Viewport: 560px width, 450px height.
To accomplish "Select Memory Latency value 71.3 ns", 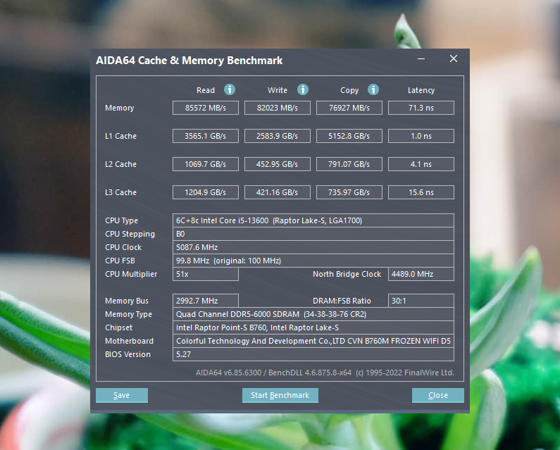I will tap(421, 108).
